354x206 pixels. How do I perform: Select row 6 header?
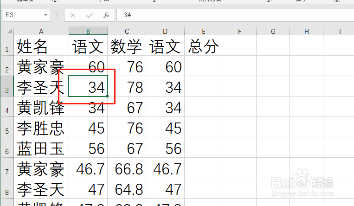pos(7,147)
